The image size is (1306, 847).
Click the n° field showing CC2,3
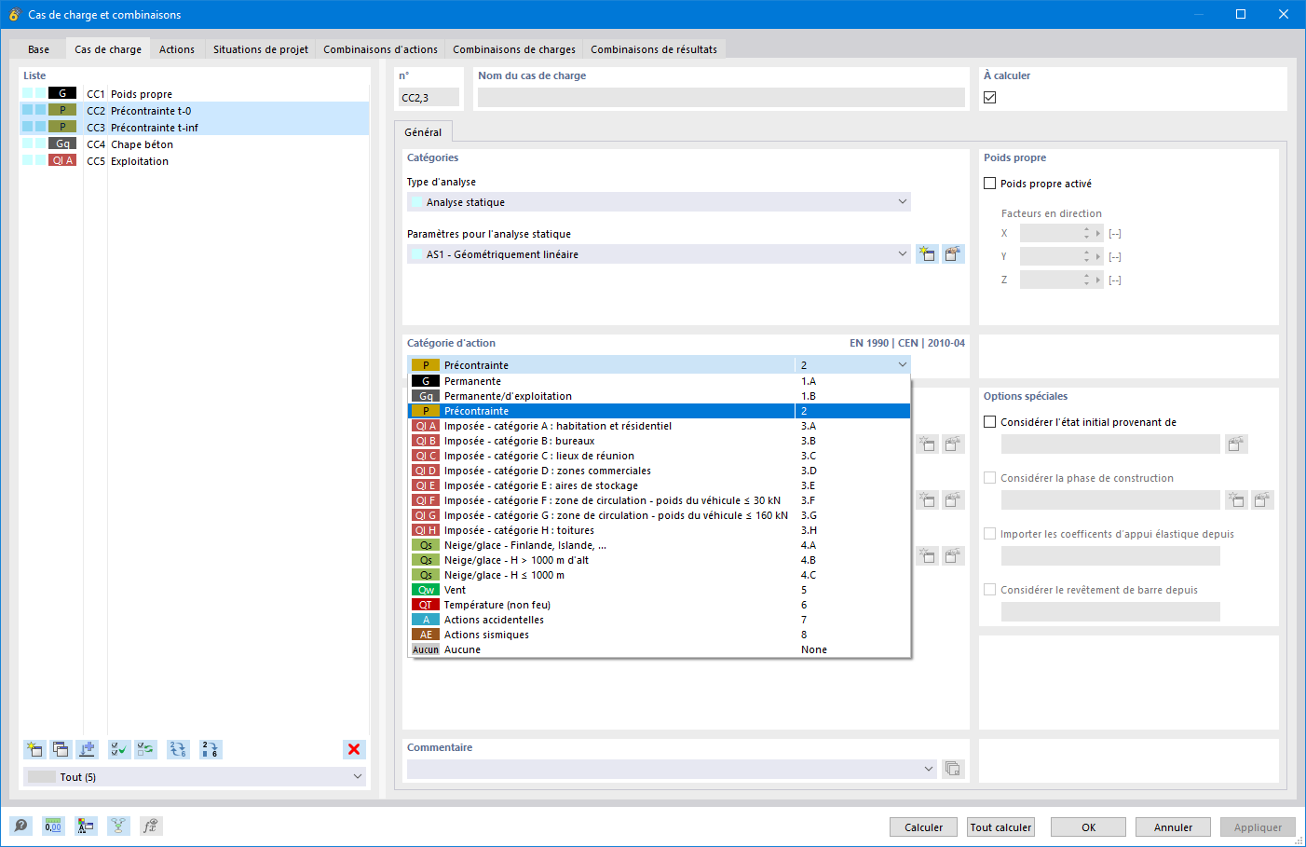point(429,97)
